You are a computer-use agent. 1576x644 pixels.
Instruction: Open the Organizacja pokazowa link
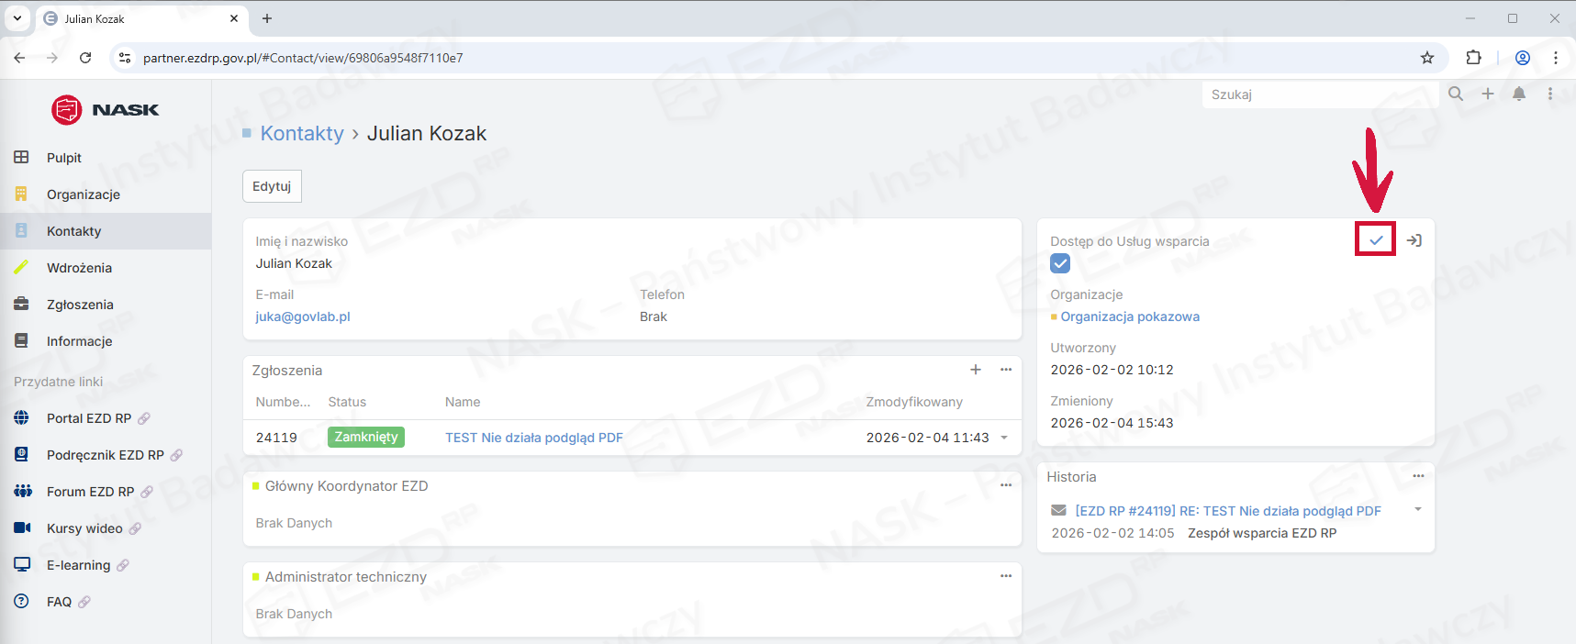[x=1130, y=316]
